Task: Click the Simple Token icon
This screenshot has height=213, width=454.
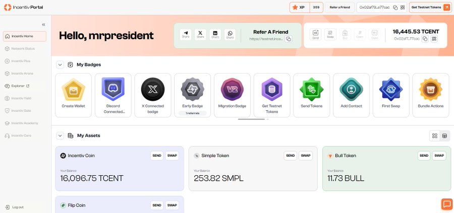Action: [x=197, y=156]
